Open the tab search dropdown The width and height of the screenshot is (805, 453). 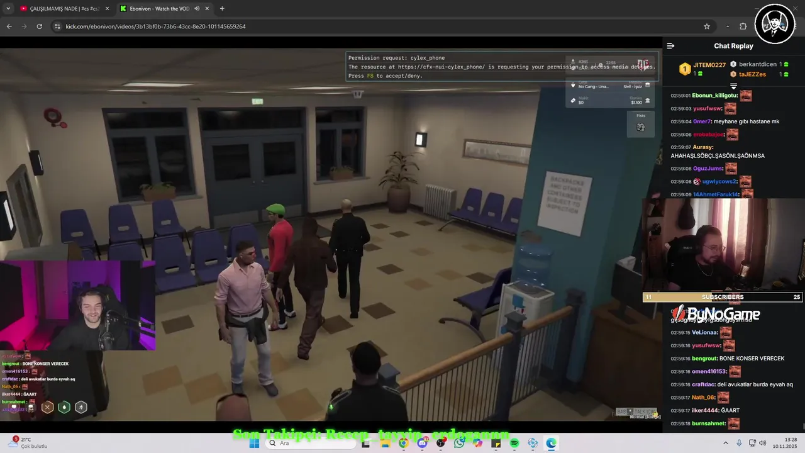(x=8, y=8)
